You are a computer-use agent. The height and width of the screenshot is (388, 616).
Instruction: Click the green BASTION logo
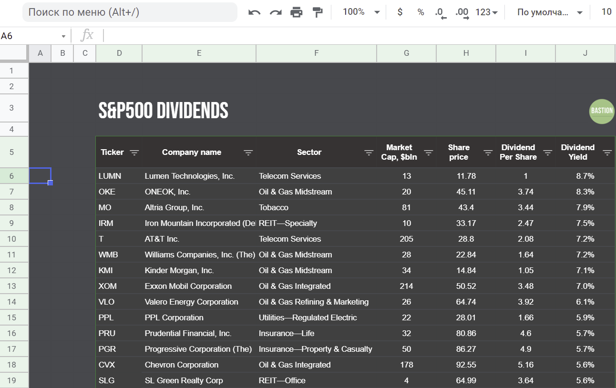coord(602,111)
